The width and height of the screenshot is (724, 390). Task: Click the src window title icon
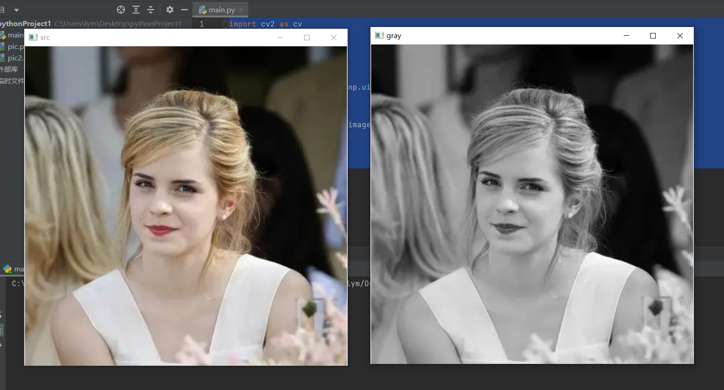[33, 38]
